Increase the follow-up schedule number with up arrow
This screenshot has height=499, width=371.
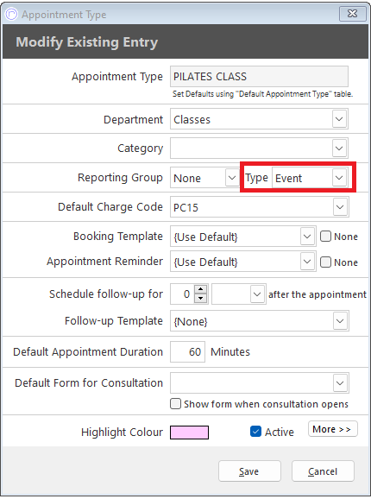201,289
